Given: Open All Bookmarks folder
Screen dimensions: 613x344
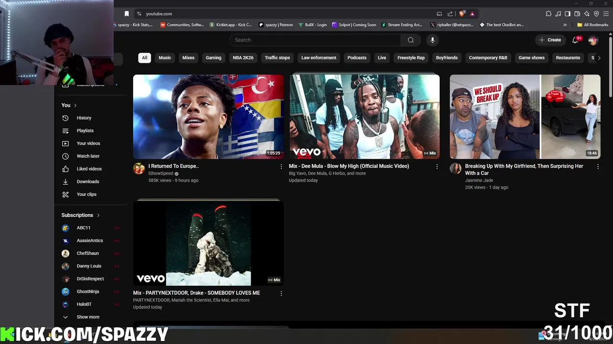Looking at the screenshot, I should click(x=592, y=25).
